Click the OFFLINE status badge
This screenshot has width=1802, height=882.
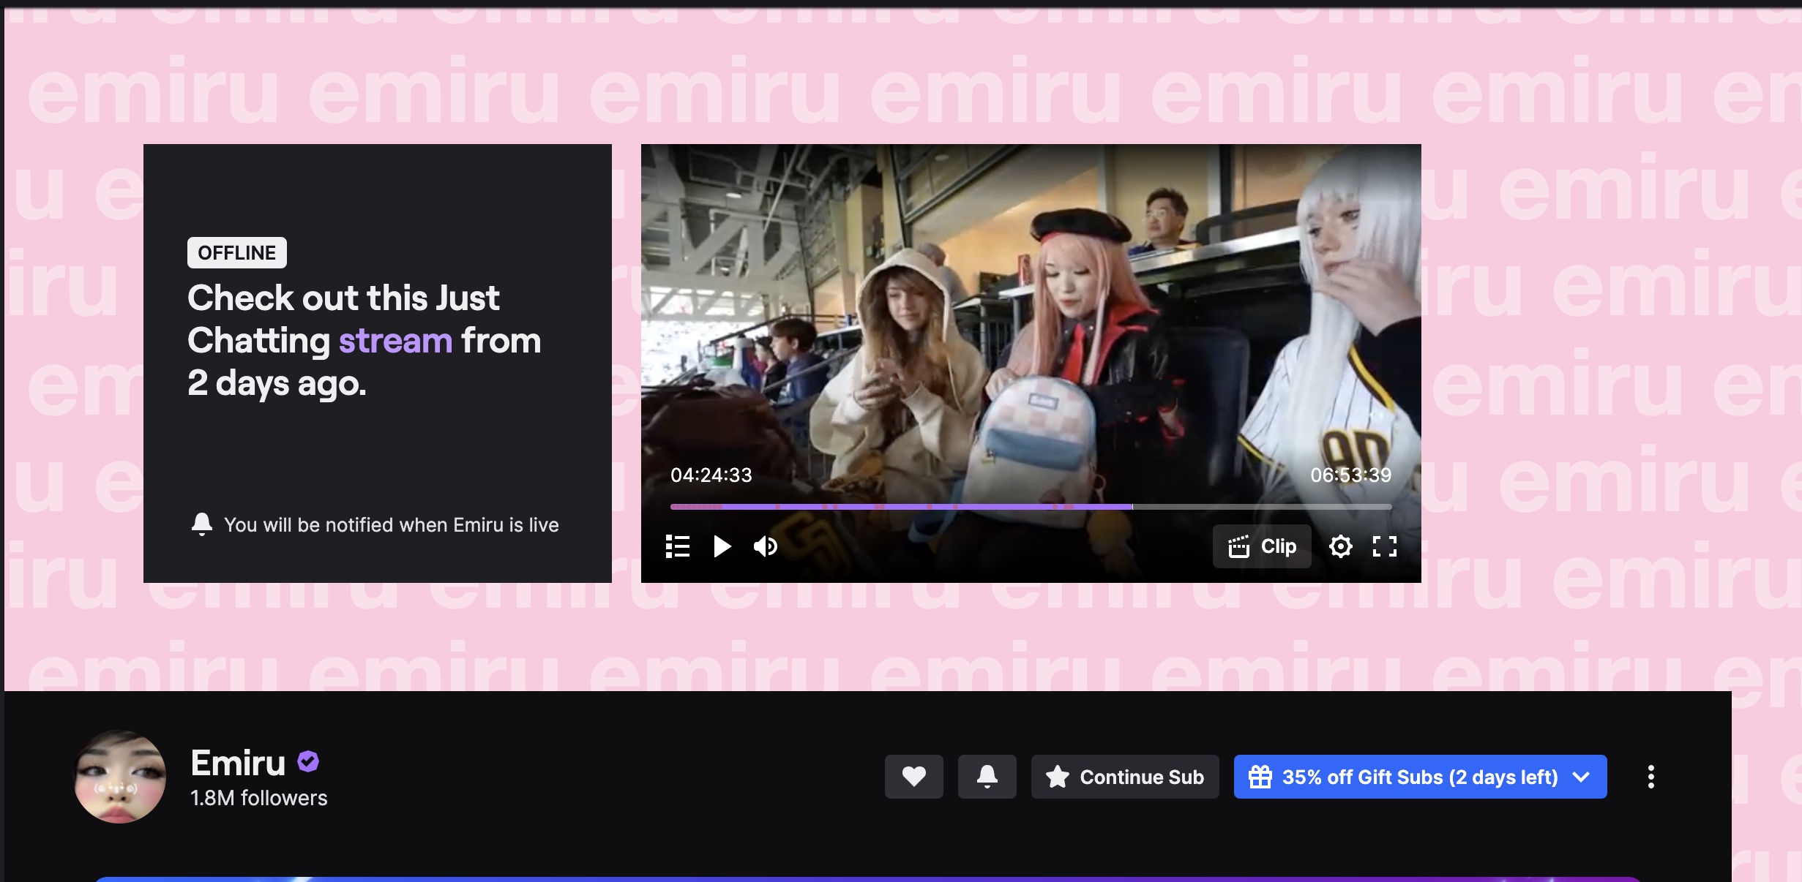[x=237, y=253]
